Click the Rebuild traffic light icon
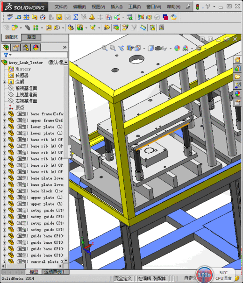The height and width of the screenshot is (283, 243). click(x=198, y=7)
